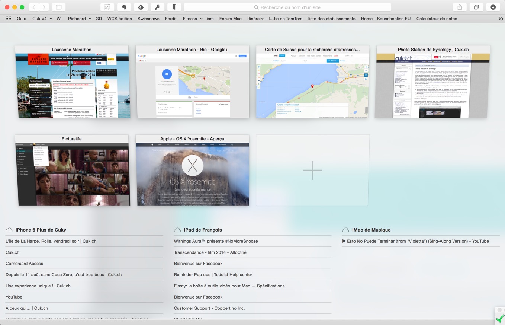Open Lausanne Marathon - Bio - Google+ thumbnail
This screenshot has height=325, width=505.
[x=192, y=82]
